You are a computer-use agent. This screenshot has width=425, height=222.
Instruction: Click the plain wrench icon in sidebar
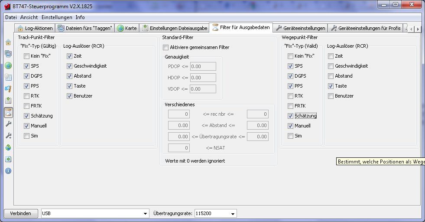8,124
